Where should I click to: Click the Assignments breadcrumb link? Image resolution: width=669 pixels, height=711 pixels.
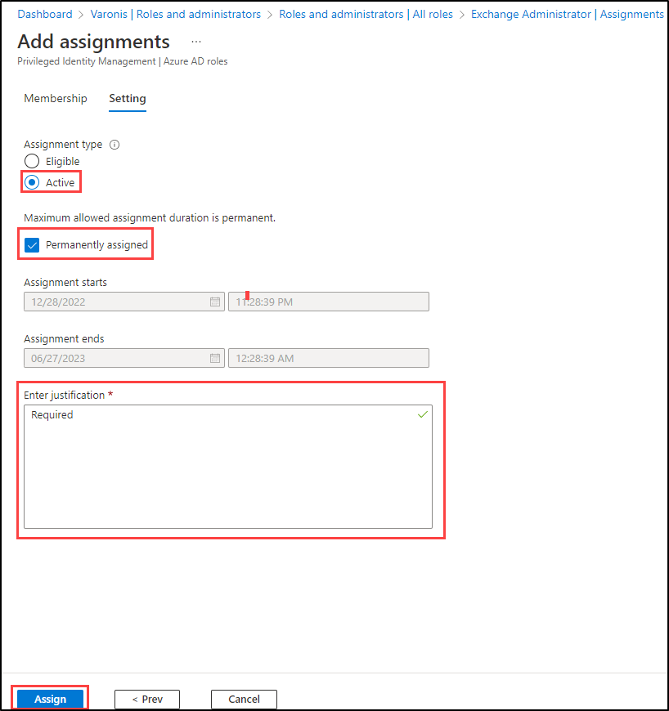tap(631, 14)
